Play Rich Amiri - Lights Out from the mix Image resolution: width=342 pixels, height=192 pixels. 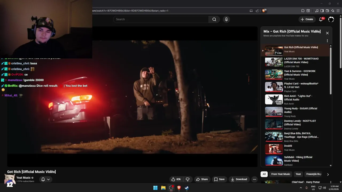tap(295, 100)
